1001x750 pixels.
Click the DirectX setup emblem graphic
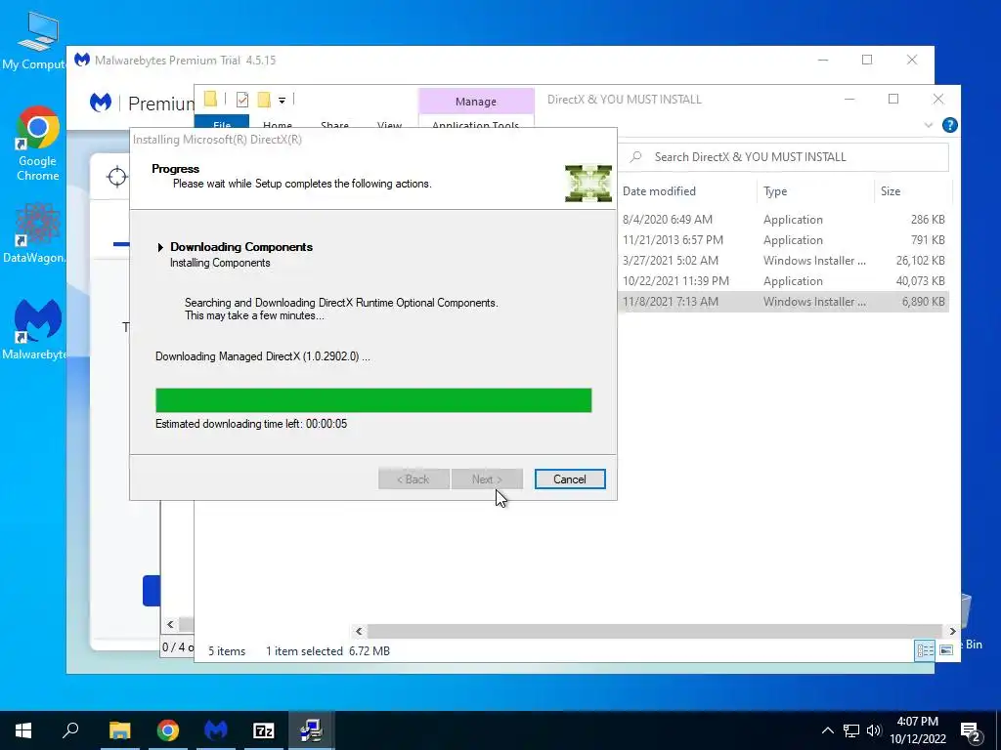588,183
